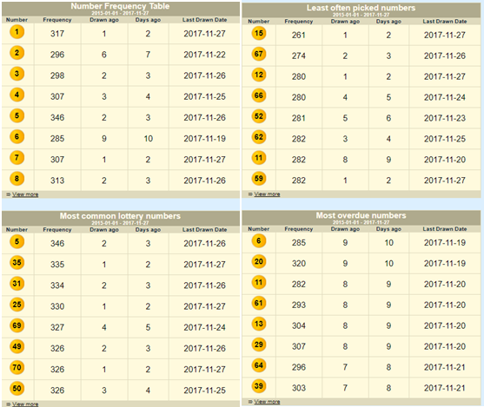Click frequency value 303
This screenshot has width=484, height=407.
pos(299,388)
